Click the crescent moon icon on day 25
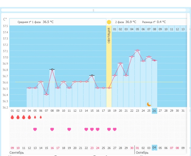 point(149,104)
